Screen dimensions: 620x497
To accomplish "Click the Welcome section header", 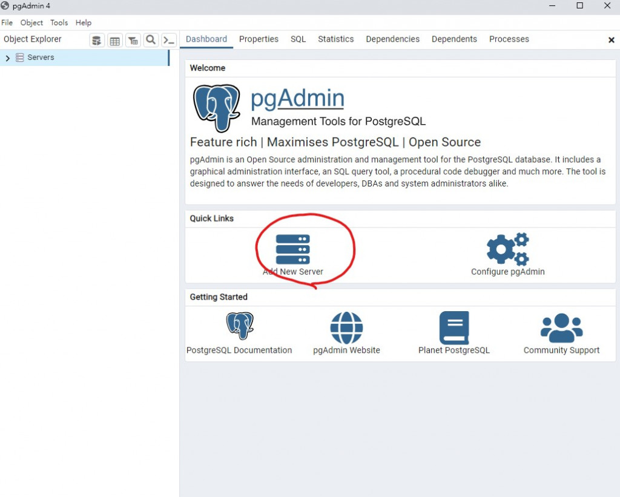I will click(208, 68).
